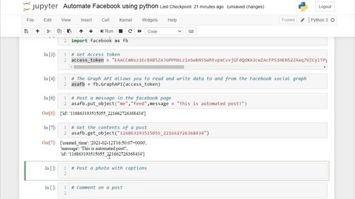Open the Cell menu
Screen dimensions: 355x199
105,20
